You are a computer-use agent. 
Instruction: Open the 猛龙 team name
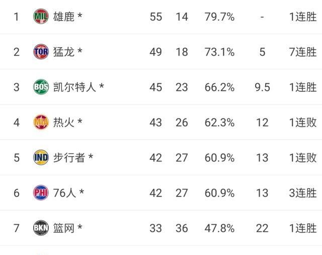tap(64, 52)
